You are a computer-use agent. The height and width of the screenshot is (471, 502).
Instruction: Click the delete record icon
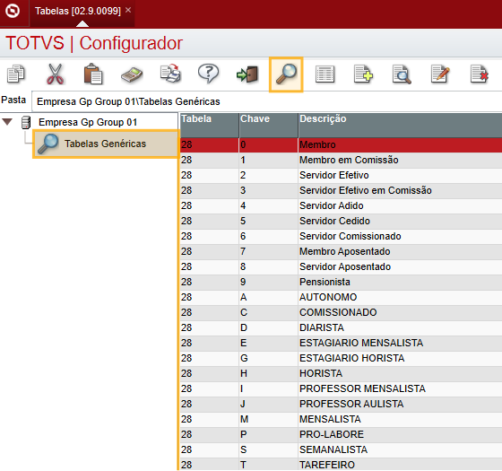(x=480, y=74)
